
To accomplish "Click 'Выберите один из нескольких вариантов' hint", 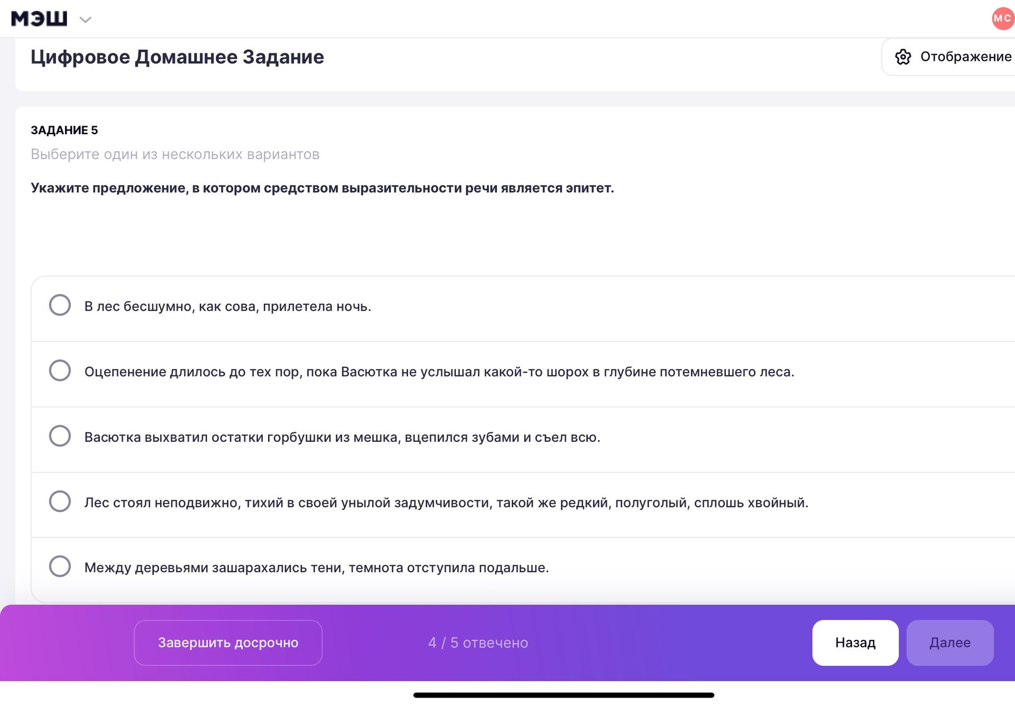I will coord(175,154).
